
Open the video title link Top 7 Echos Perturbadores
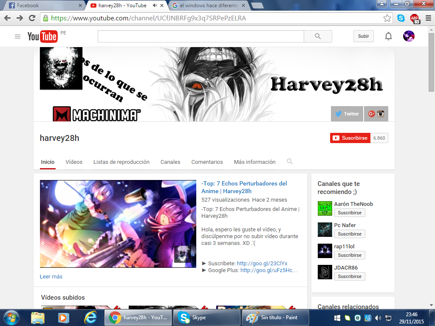point(244,187)
